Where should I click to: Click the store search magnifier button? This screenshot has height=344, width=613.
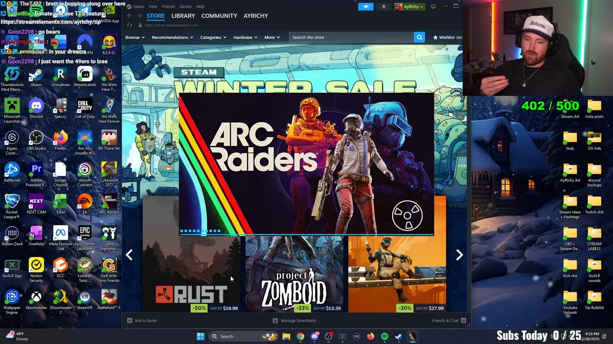(x=419, y=37)
